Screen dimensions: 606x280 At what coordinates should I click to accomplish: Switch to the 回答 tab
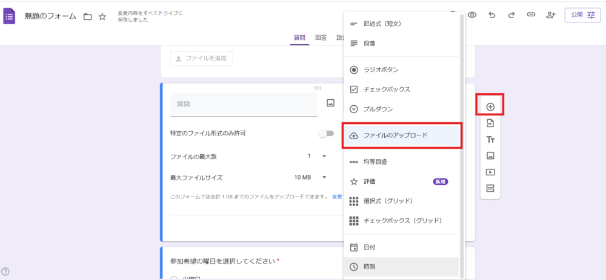(x=321, y=37)
